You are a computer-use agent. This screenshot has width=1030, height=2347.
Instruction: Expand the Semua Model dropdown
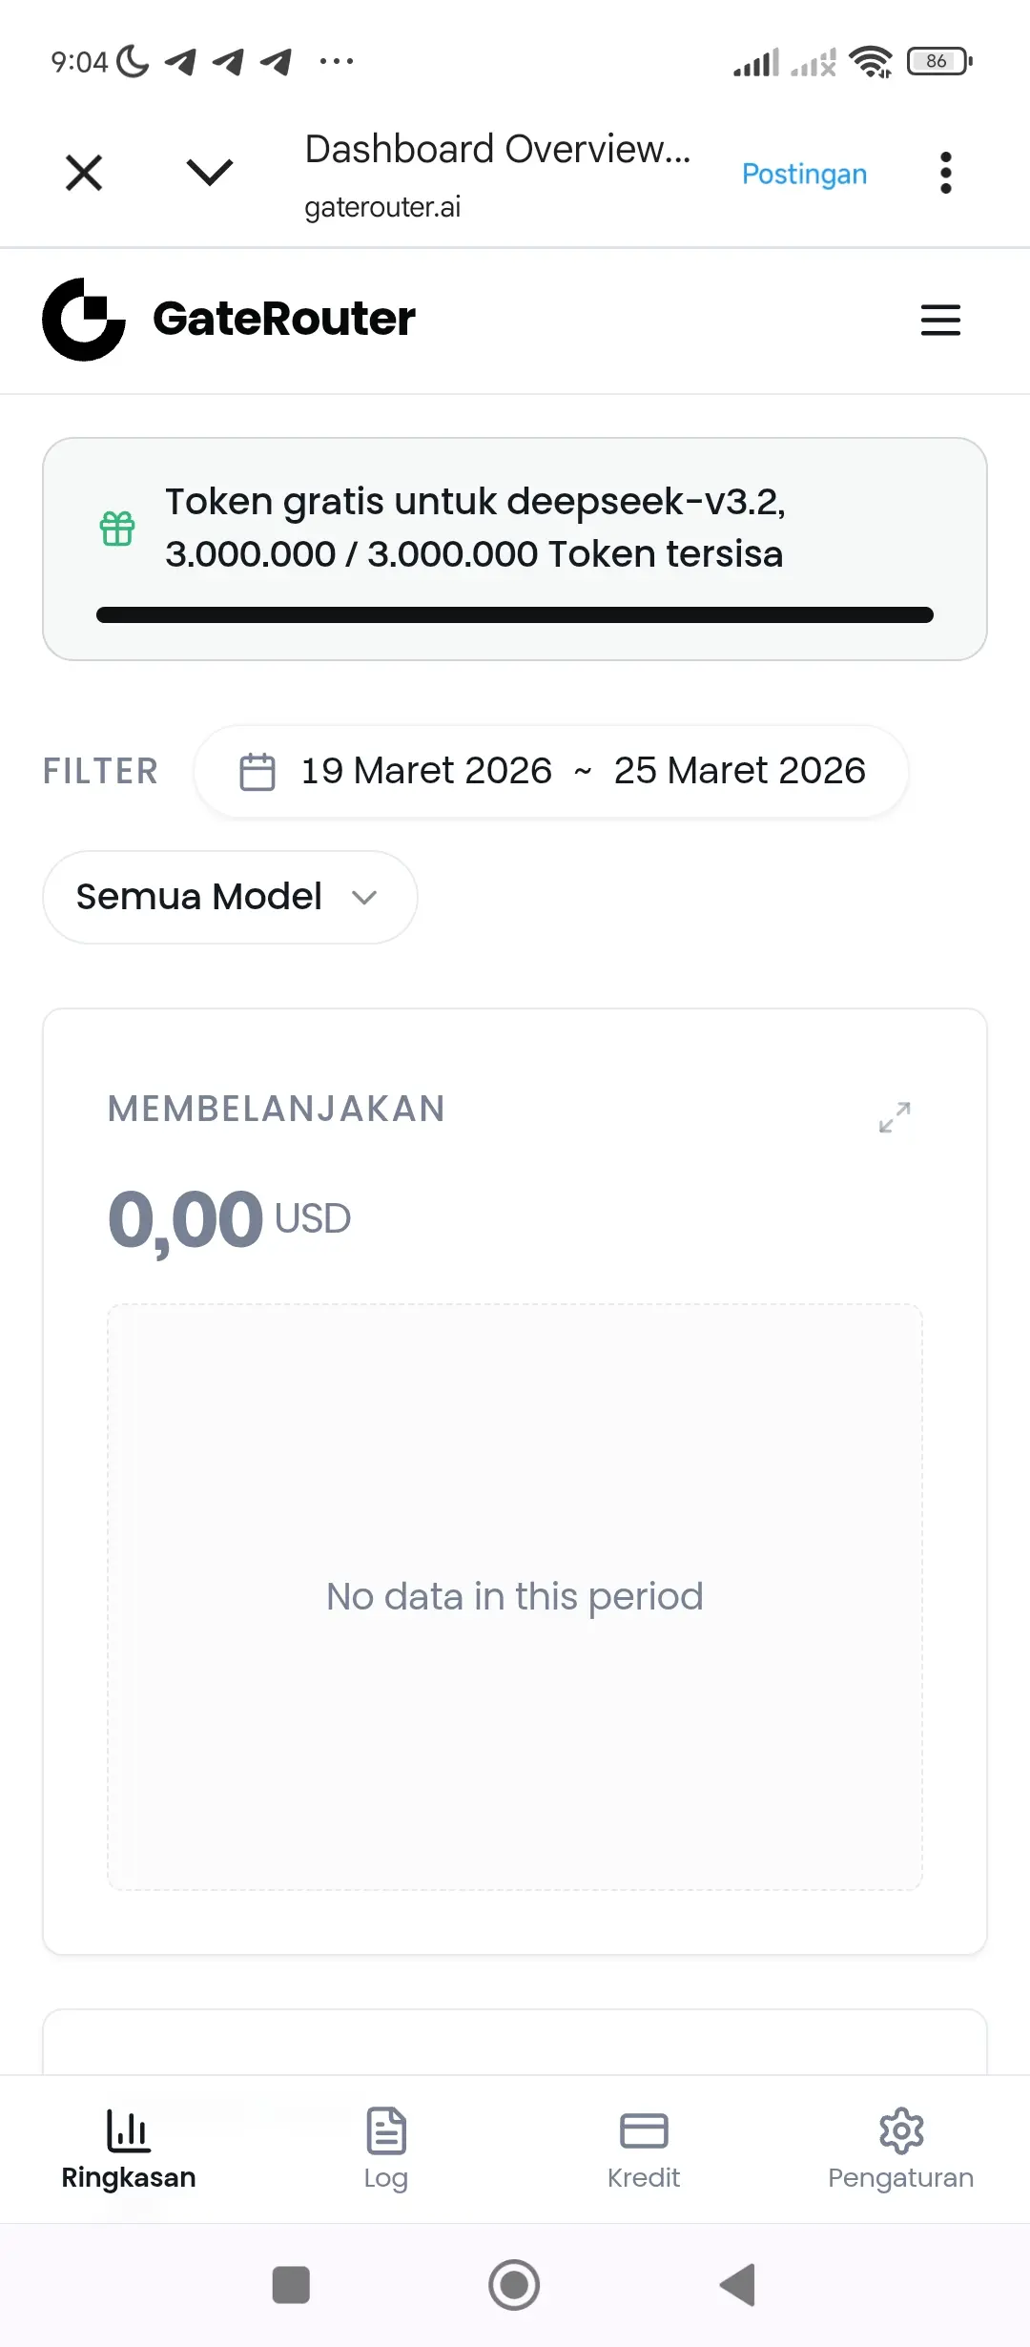(230, 897)
